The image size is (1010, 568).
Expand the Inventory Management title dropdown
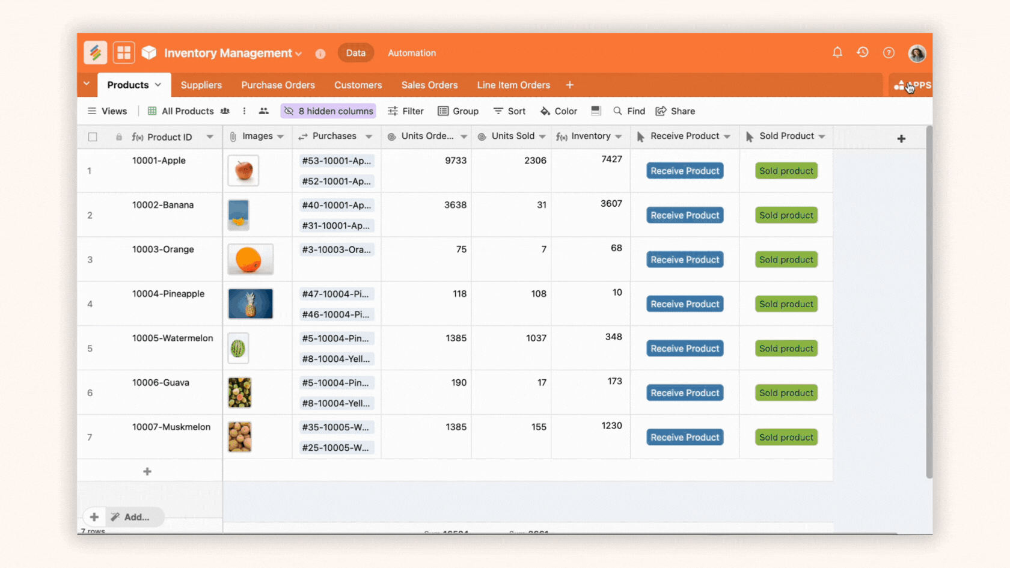[298, 53]
